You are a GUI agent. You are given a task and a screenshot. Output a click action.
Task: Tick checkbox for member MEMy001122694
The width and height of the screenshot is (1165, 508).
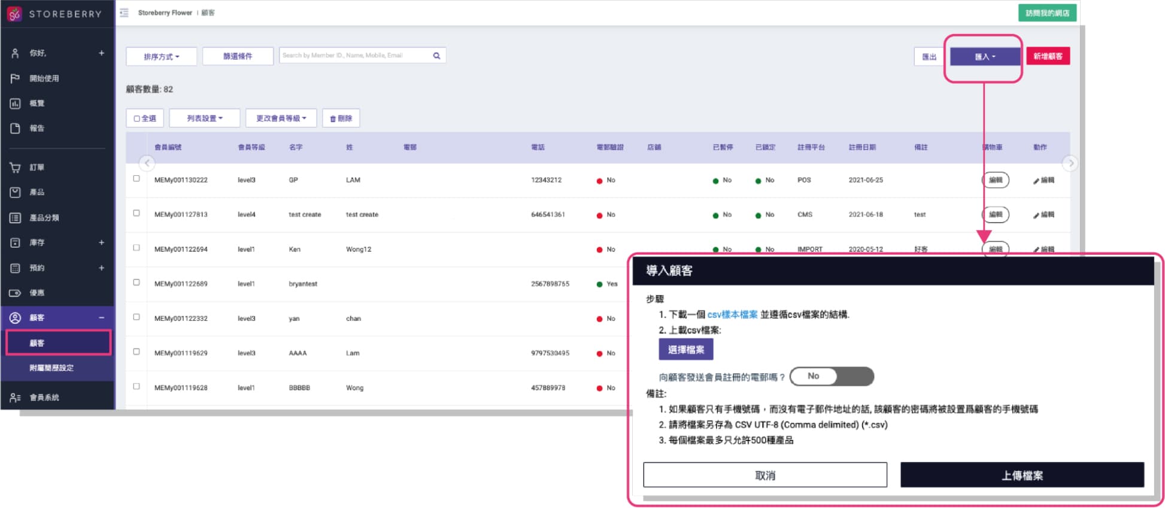[x=136, y=248]
